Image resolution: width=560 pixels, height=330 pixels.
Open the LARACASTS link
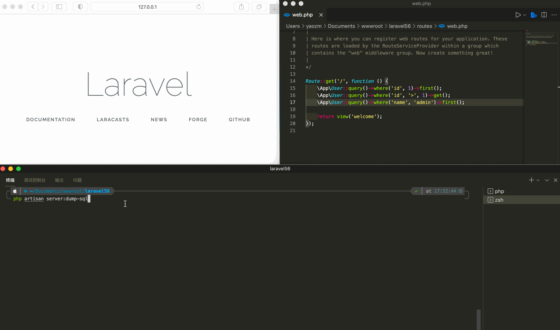113,120
